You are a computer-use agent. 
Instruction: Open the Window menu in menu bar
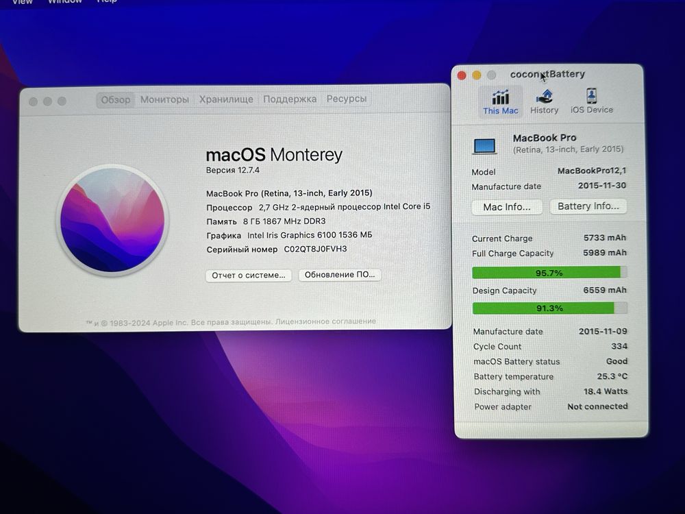click(x=65, y=1)
